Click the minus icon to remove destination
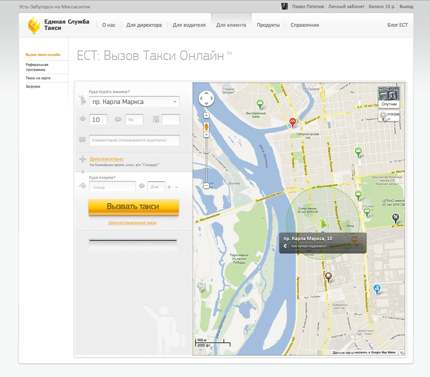This screenshot has height=377, width=430. [x=177, y=187]
